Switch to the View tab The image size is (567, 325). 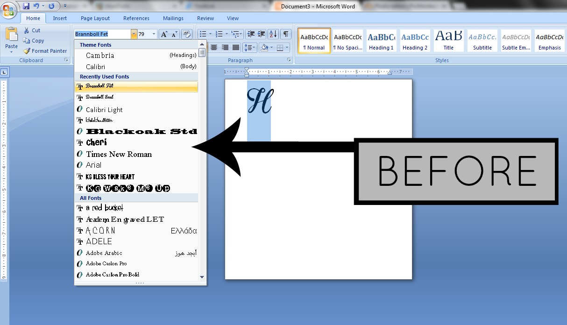click(233, 19)
